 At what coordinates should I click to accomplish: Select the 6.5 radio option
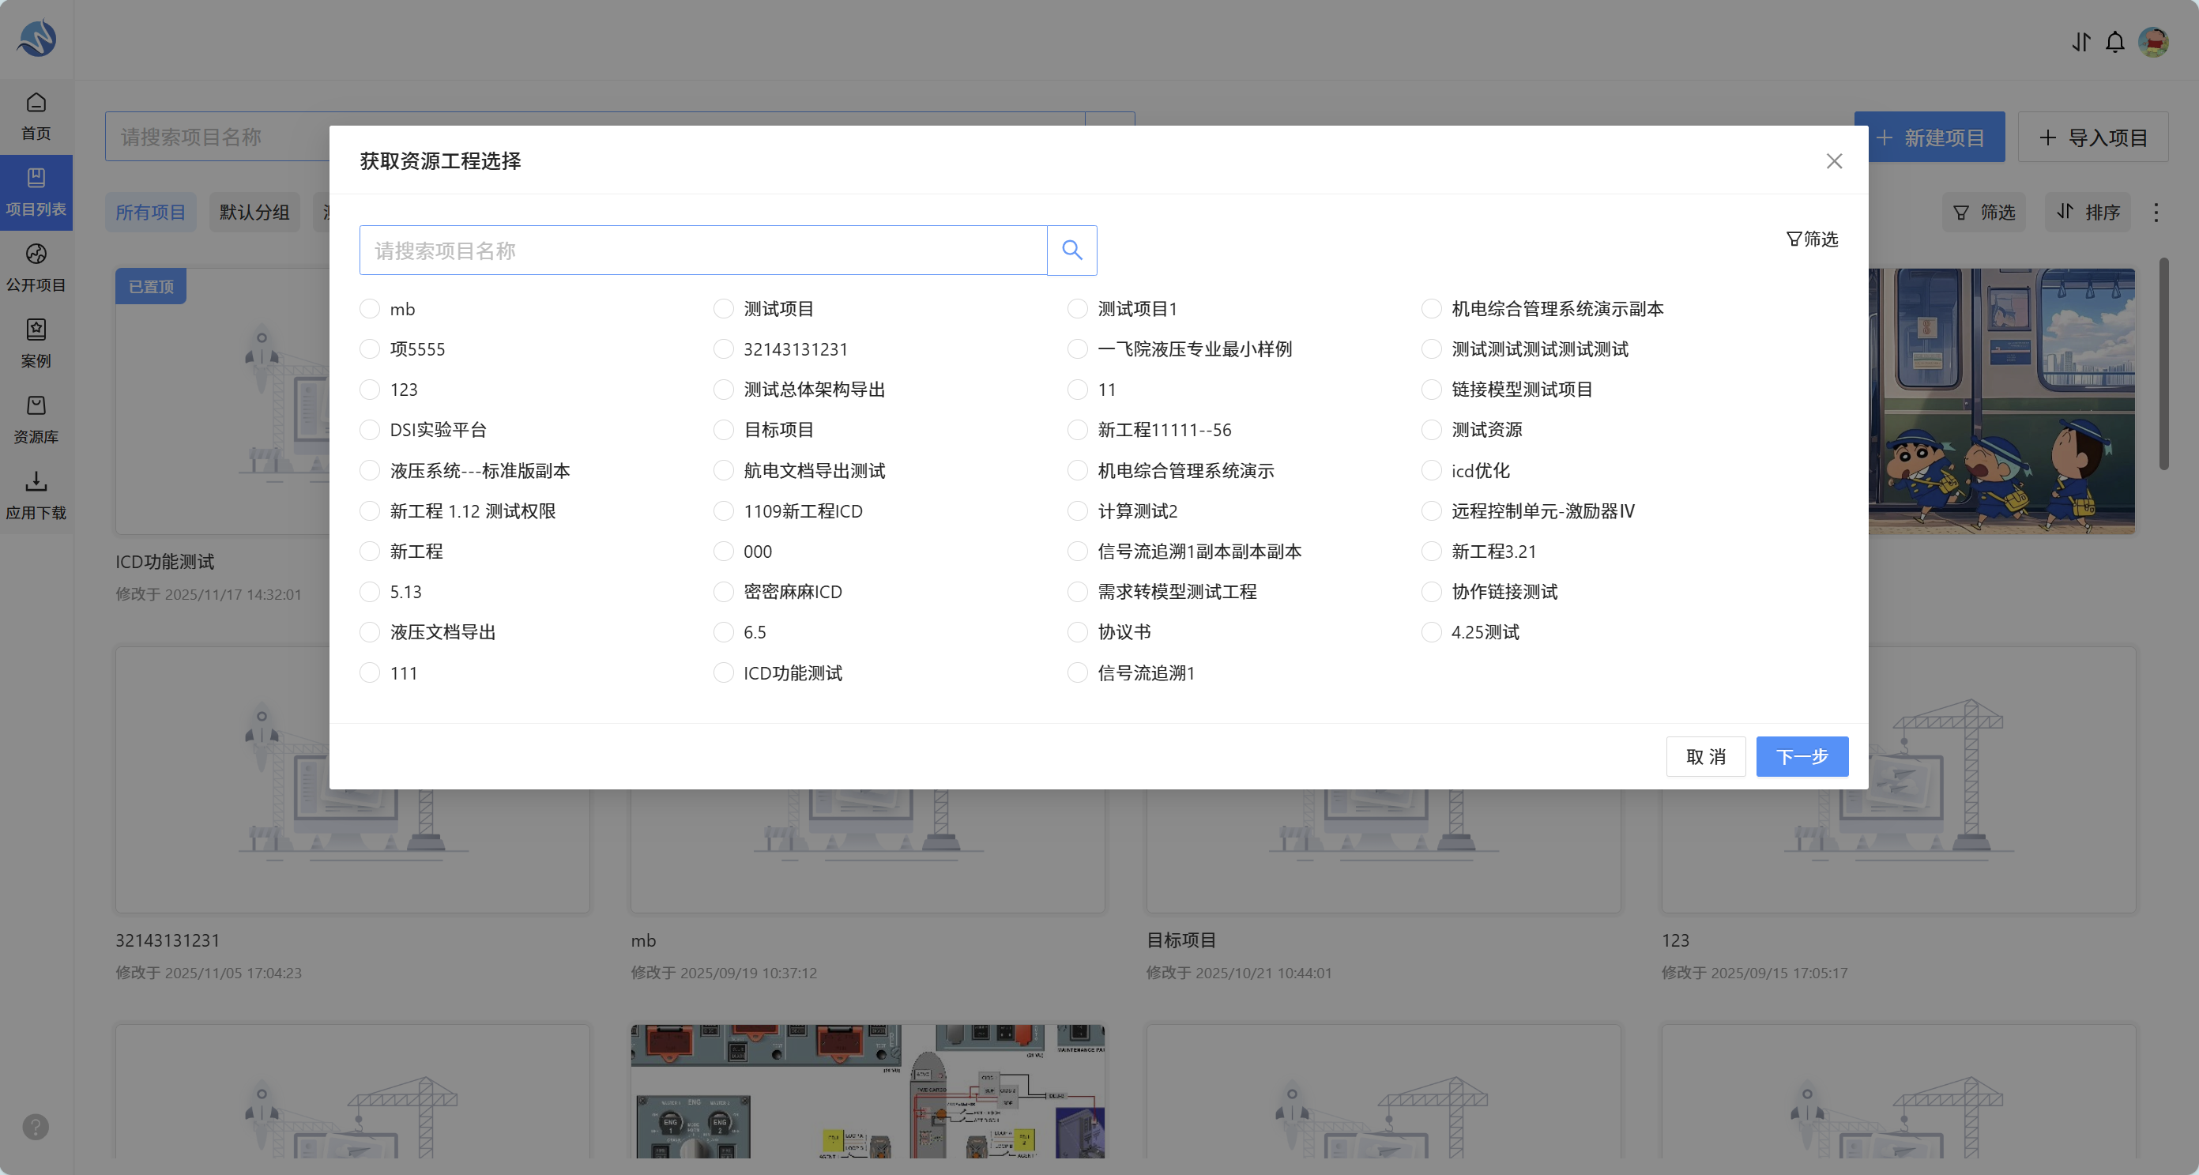click(x=724, y=632)
